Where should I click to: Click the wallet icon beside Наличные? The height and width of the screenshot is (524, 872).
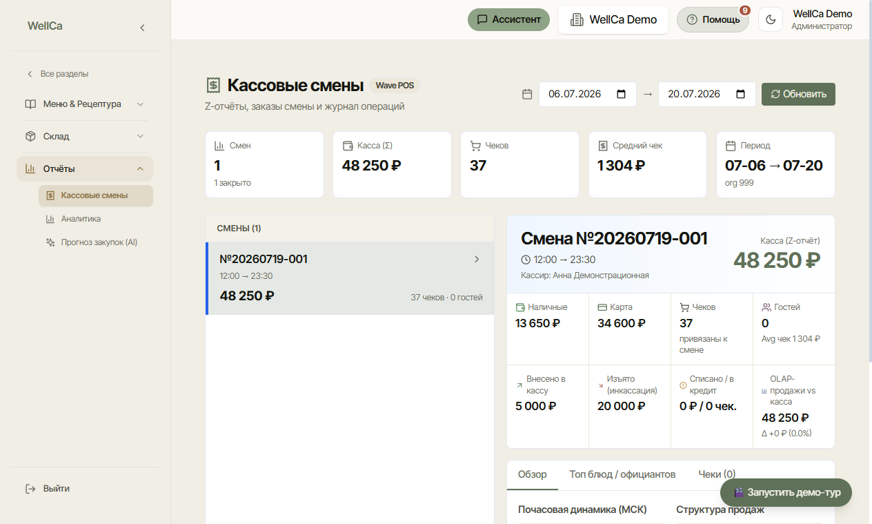521,307
